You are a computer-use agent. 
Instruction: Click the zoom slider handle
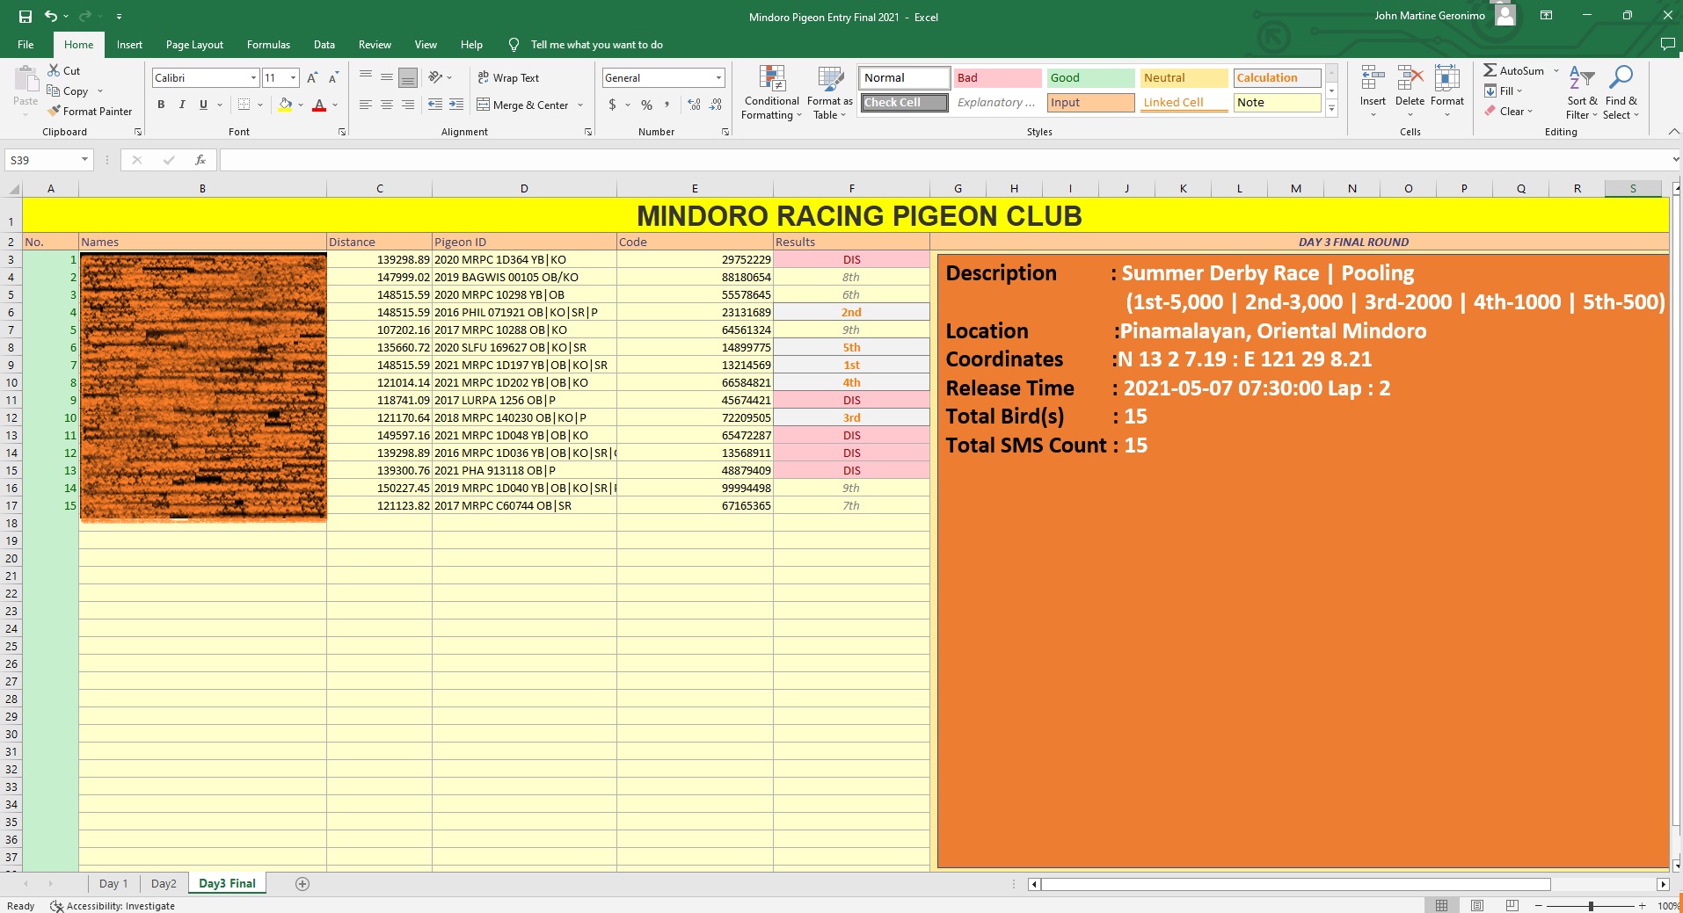click(x=1591, y=905)
